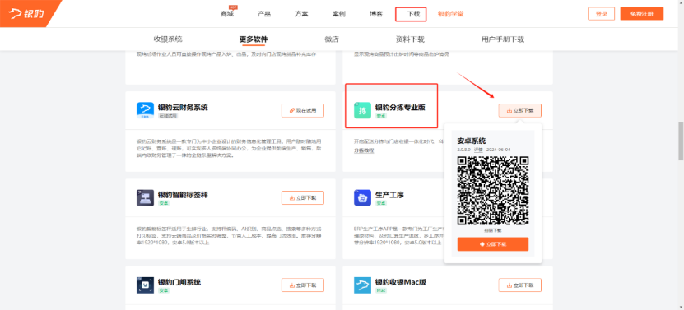Click the blue 生产工序 app icon
This screenshot has height=310, width=684.
click(362, 198)
